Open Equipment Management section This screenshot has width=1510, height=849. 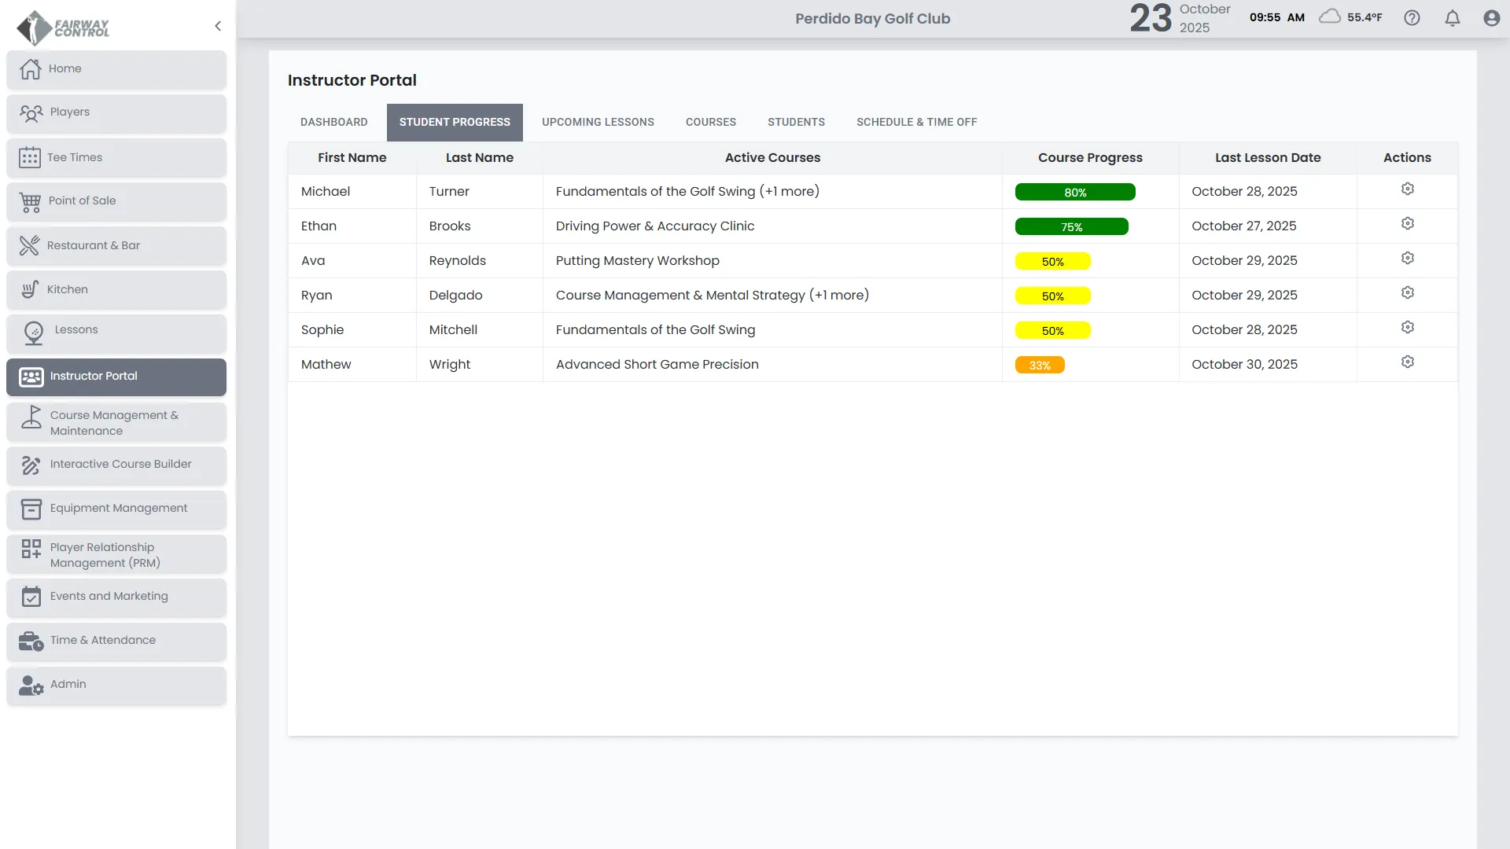pos(116,509)
